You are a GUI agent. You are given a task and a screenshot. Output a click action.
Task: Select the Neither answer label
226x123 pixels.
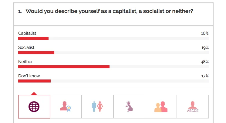coord(25,62)
